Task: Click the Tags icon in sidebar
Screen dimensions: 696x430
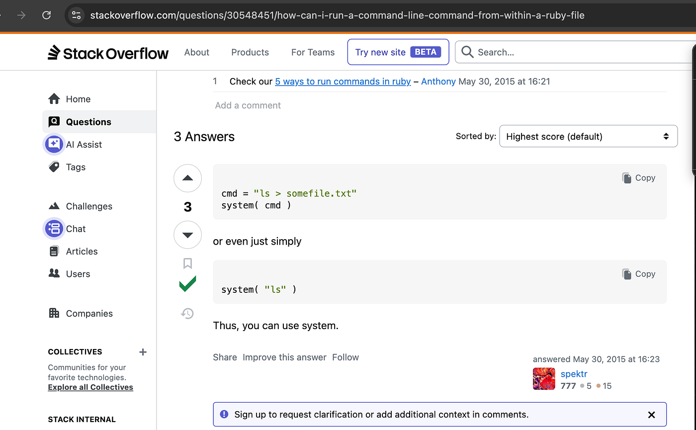Action: coord(54,167)
